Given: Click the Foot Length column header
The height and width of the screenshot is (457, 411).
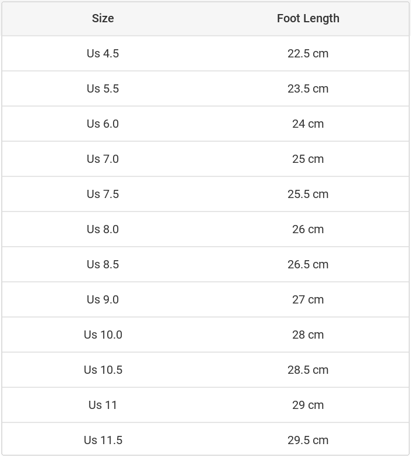Looking at the screenshot, I should coord(308,18).
